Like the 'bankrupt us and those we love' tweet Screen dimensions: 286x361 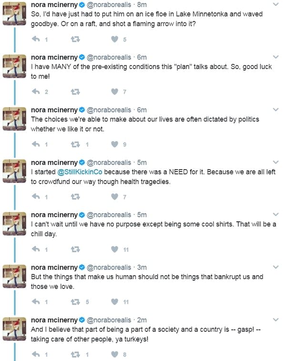(x=114, y=301)
